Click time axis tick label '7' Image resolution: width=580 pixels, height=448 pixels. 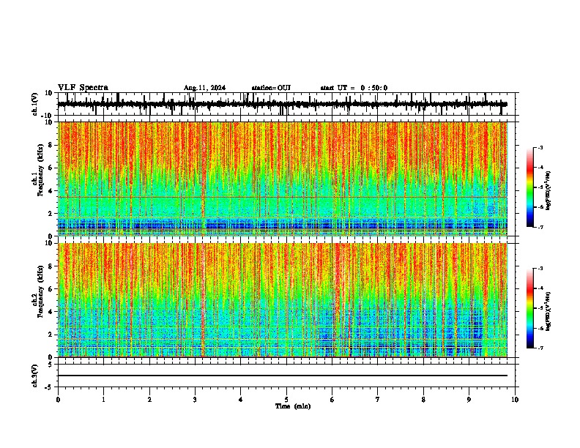(x=378, y=400)
